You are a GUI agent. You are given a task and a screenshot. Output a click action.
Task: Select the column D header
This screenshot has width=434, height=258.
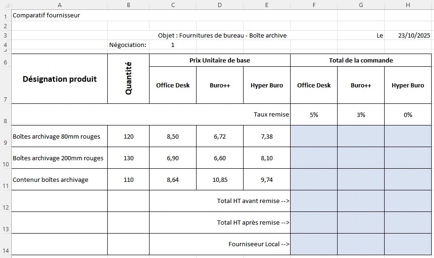(x=220, y=5)
